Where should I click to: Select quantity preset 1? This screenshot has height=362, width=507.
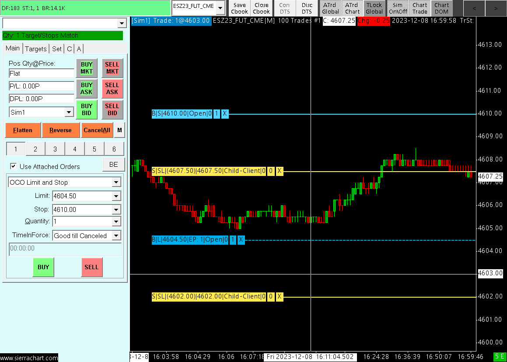tap(15, 149)
